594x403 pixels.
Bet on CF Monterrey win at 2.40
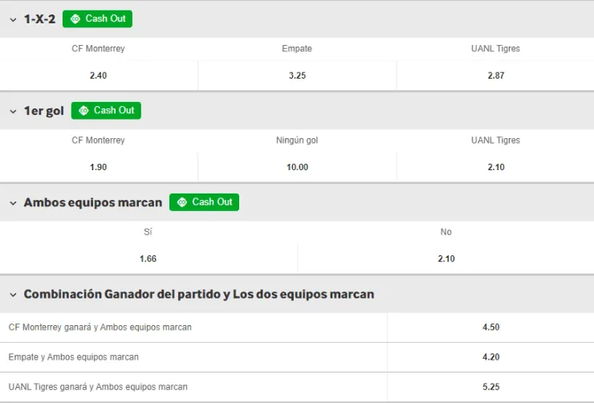point(99,75)
